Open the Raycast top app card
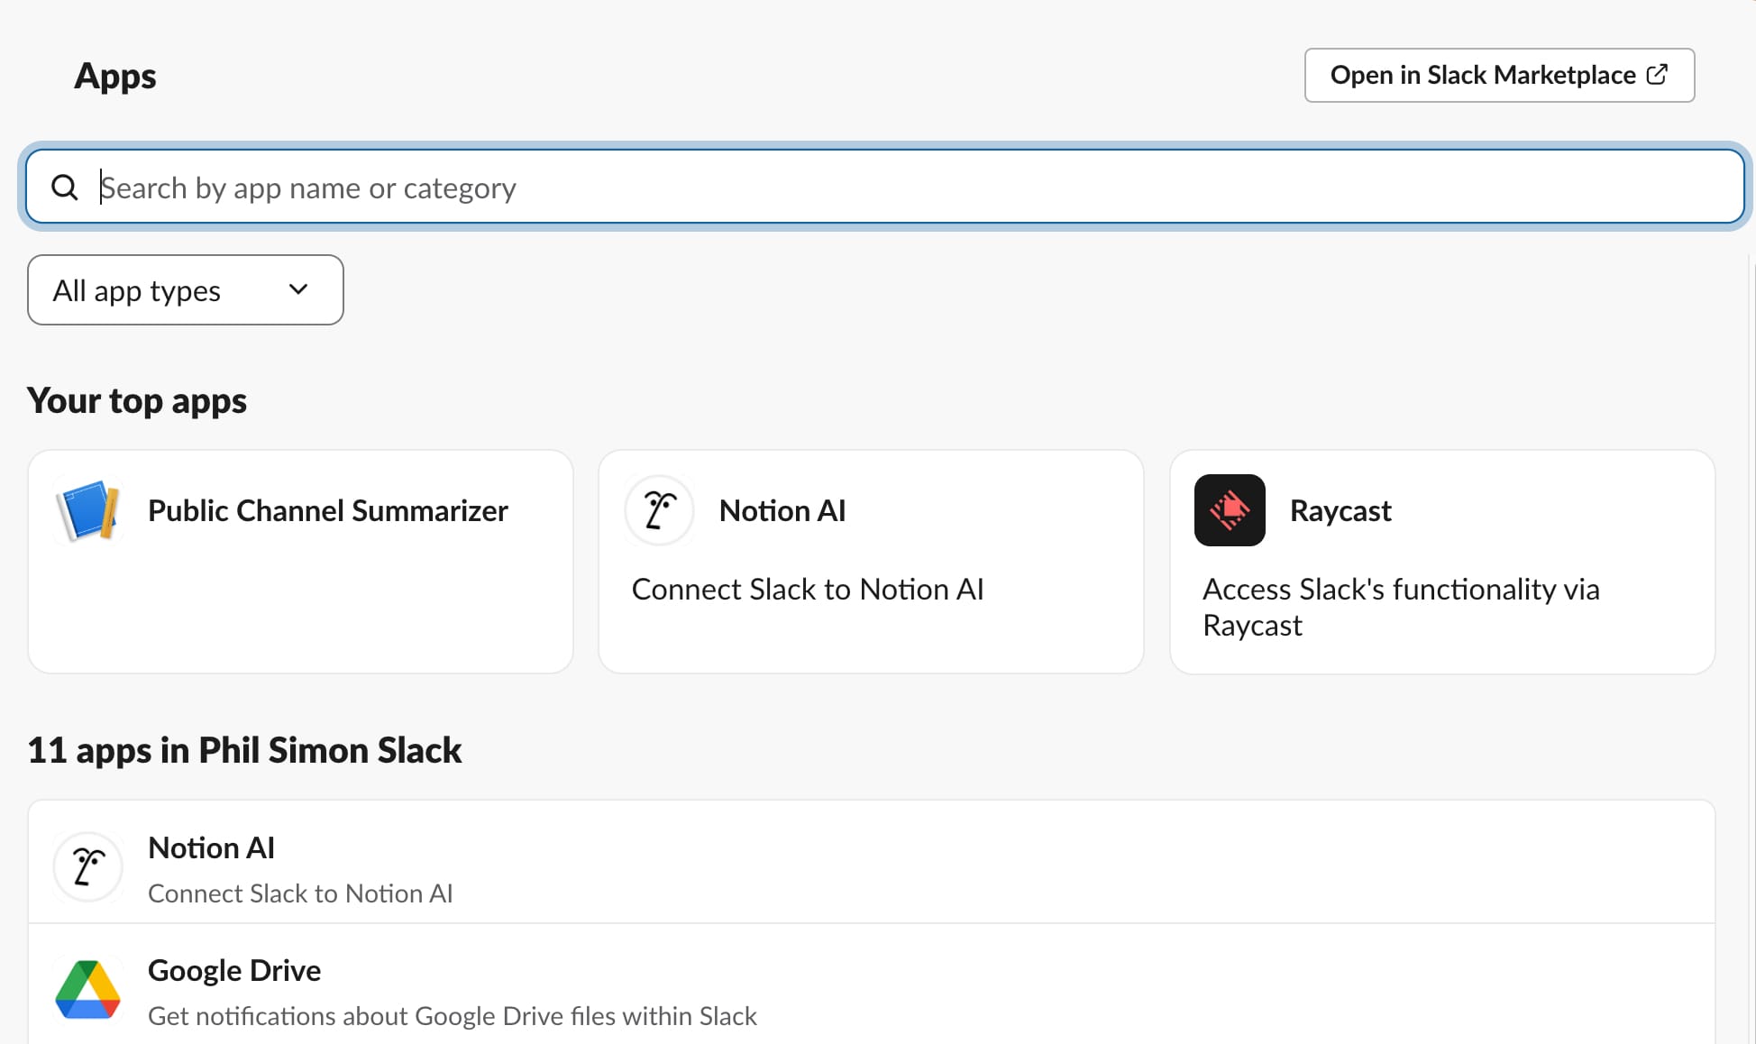Viewport: 1756px width, 1044px height. [x=1442, y=562]
